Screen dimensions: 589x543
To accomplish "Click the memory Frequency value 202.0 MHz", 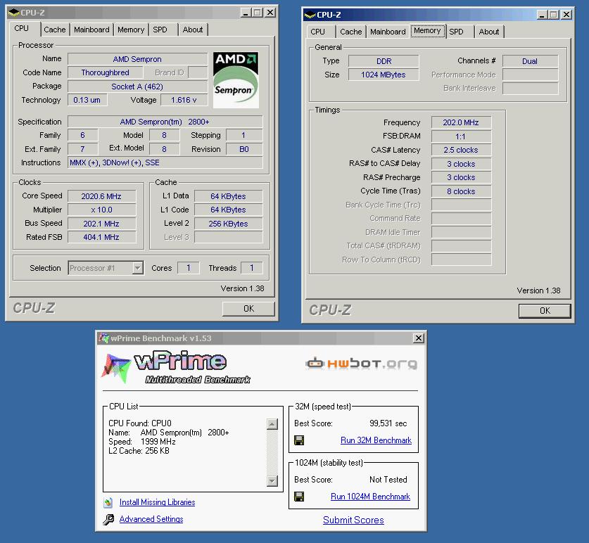I will pyautogui.click(x=461, y=122).
